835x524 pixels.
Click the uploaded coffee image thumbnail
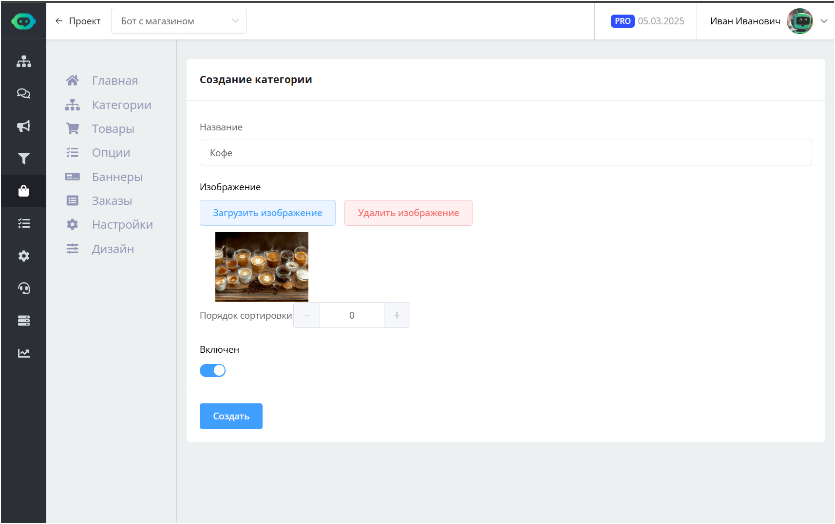[x=262, y=267]
